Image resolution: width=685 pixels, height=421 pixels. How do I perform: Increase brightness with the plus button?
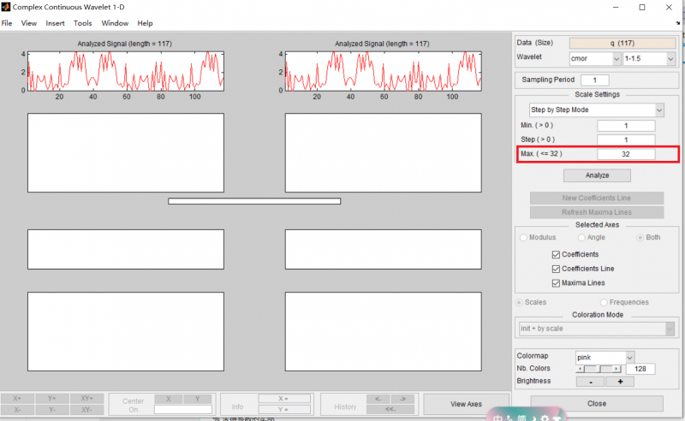[x=620, y=381]
